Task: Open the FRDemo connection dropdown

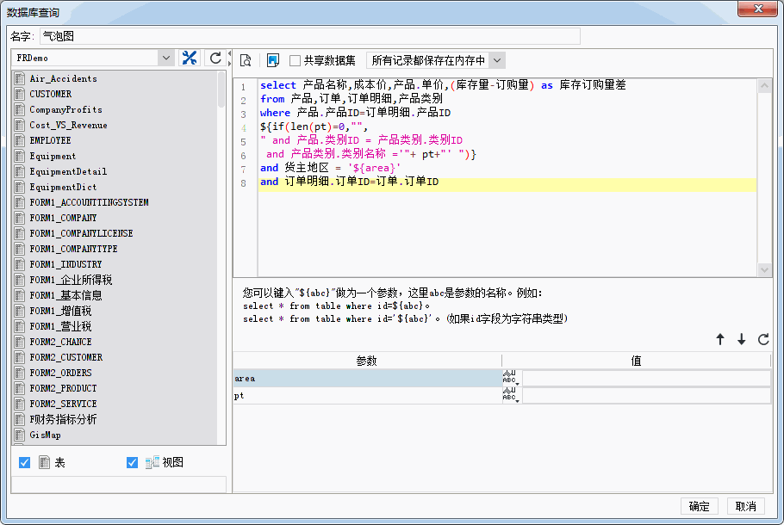Action: tap(166, 58)
